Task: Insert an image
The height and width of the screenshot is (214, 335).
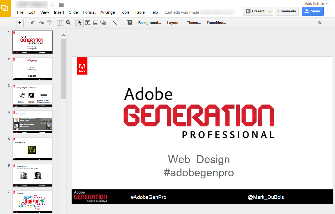Action: (96, 23)
